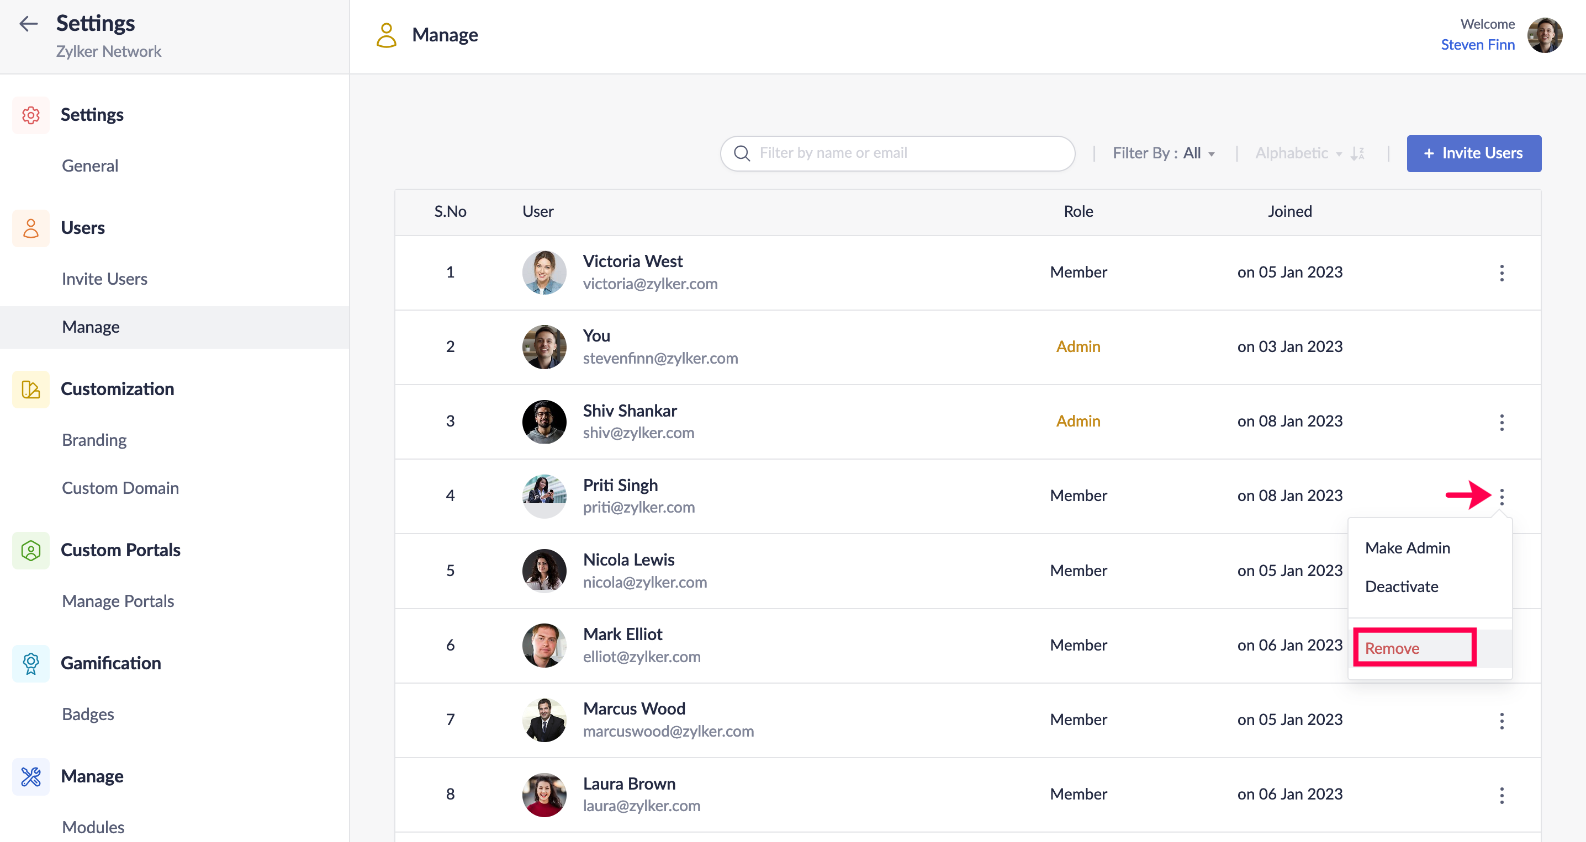The image size is (1586, 842).
Task: Choose Deactivate in the context menu
Action: [1402, 587]
